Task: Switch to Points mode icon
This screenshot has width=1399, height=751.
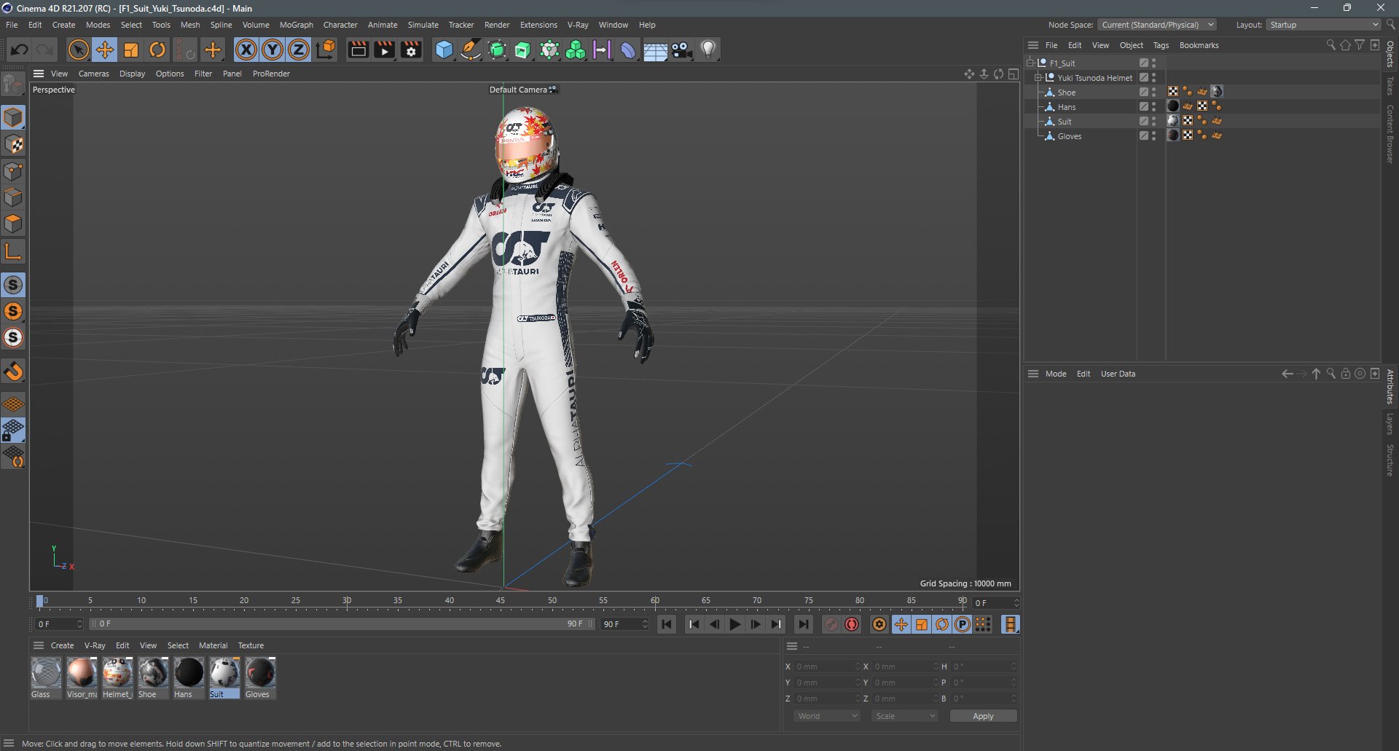Action: 13,171
